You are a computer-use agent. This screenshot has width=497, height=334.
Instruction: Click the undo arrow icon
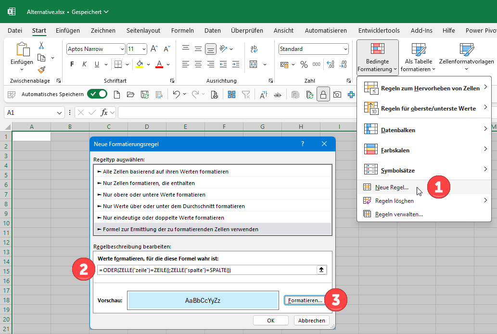click(x=177, y=95)
